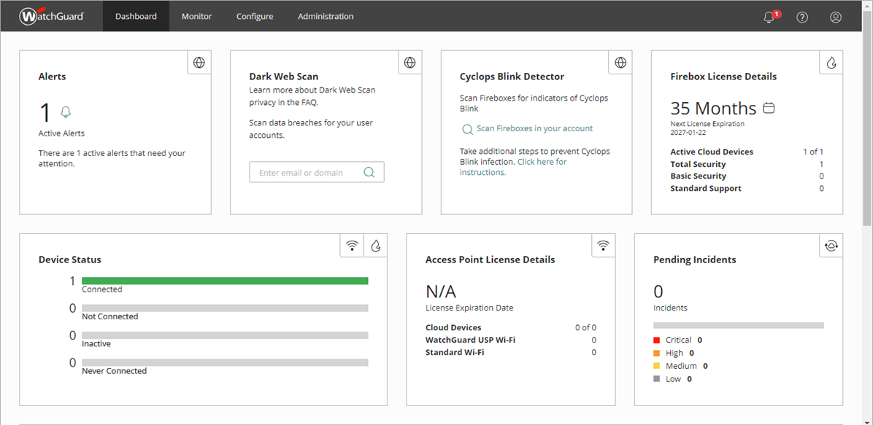Click the Help question mark icon
This screenshot has width=873, height=425.
tap(802, 17)
